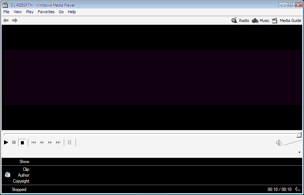Click the Radio tower icon

pos(234,21)
